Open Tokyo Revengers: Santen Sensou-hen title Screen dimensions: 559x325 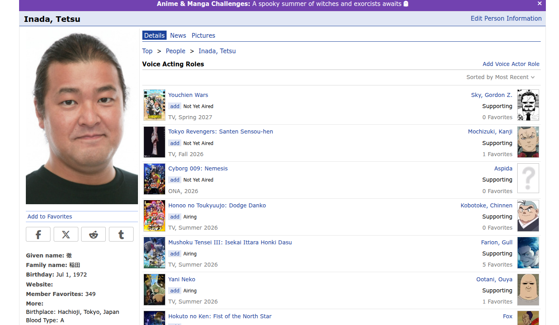221,132
